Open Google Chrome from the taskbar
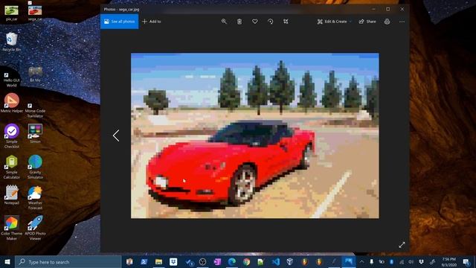This screenshot has width=476, height=268. [246, 262]
